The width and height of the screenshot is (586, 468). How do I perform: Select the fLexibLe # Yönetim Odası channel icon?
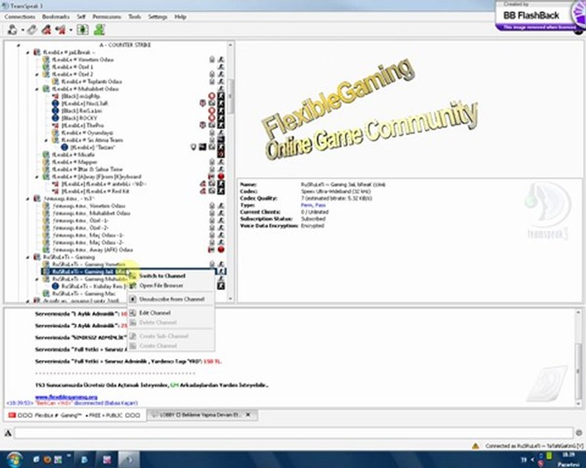point(46,60)
